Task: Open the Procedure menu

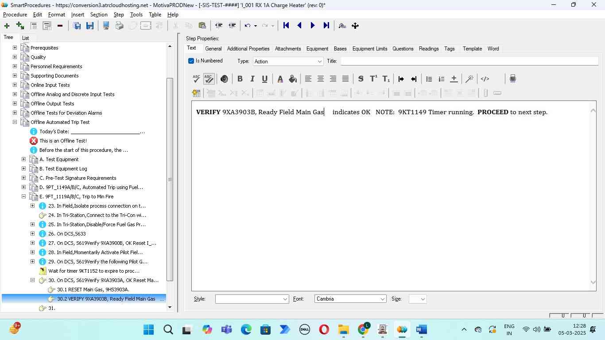Action: pyautogui.click(x=15, y=15)
